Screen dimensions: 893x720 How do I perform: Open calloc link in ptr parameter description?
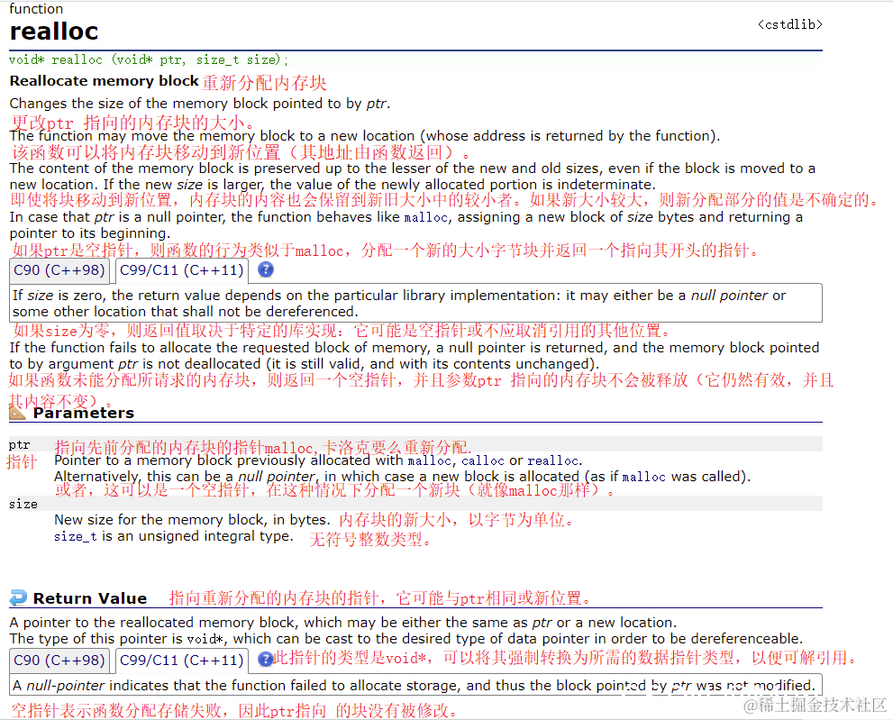483,460
